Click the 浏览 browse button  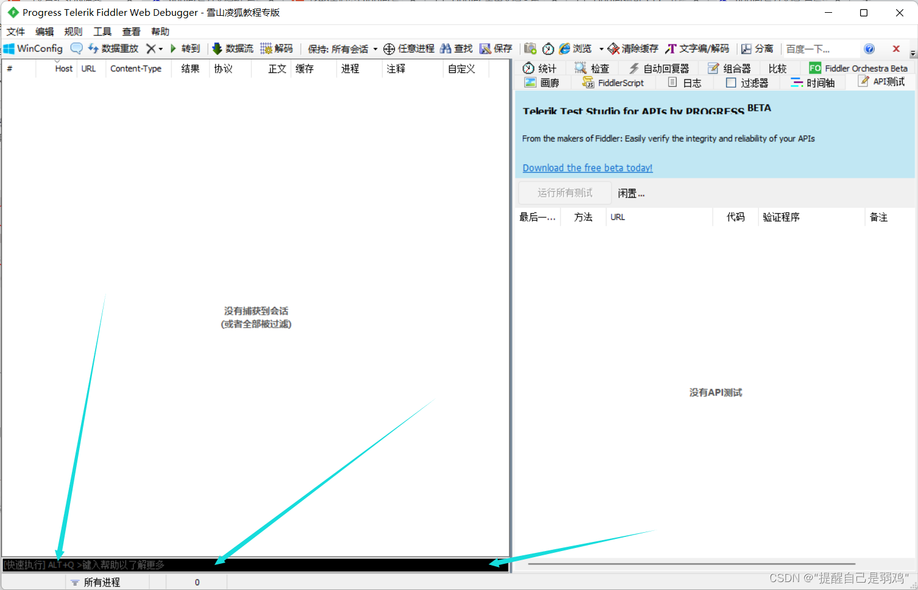point(576,49)
